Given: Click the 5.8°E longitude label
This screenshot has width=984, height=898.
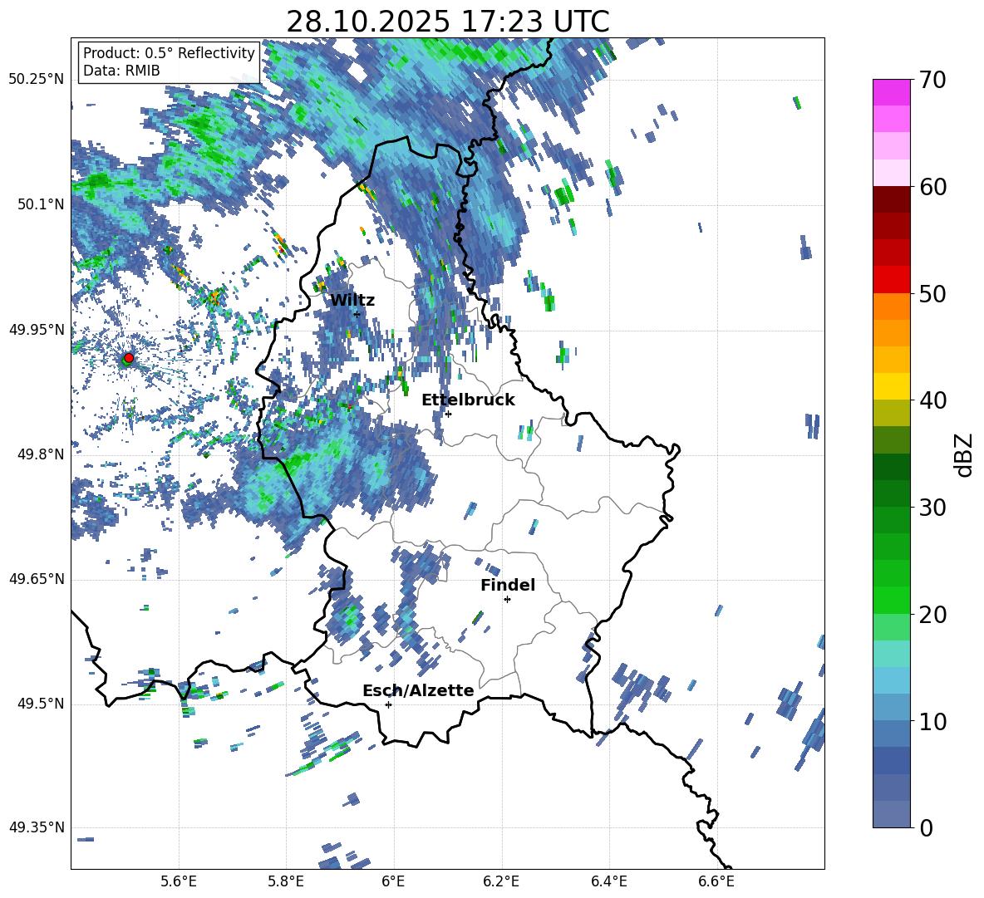Looking at the screenshot, I should coord(286,881).
